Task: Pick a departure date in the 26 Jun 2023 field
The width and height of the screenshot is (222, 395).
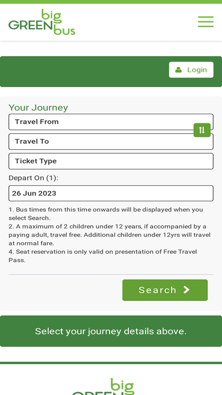Action: click(111, 193)
